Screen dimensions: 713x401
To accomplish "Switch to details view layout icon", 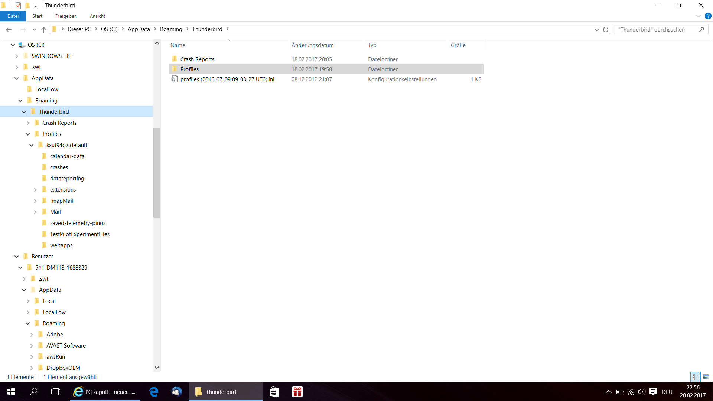I will [x=696, y=377].
